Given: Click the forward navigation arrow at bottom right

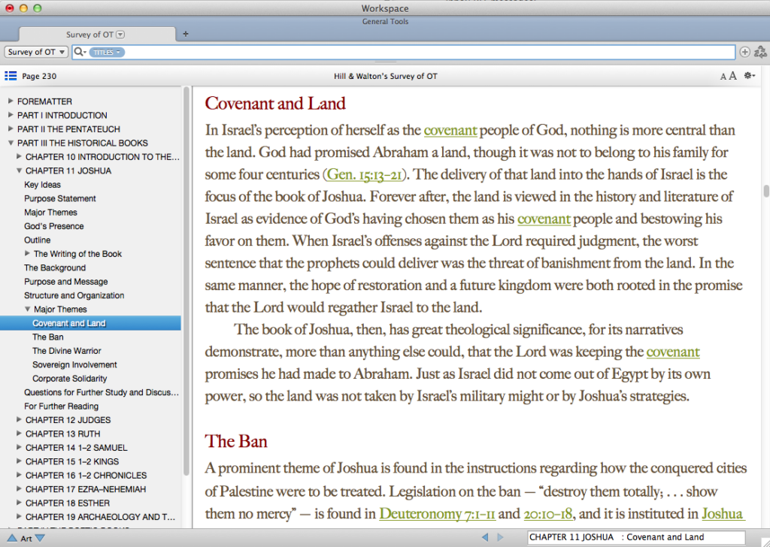Looking at the screenshot, I should coord(502,537).
